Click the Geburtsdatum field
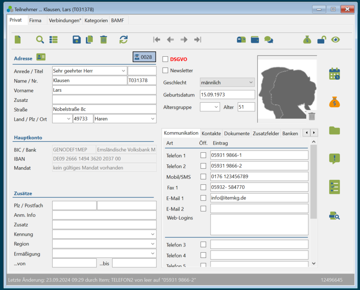Image resolution: width=360 pixels, height=290 pixels. coord(227,94)
